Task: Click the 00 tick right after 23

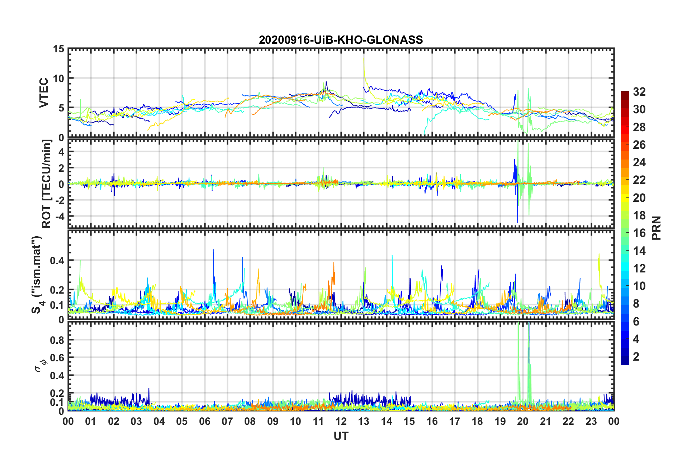Action: coord(614,422)
